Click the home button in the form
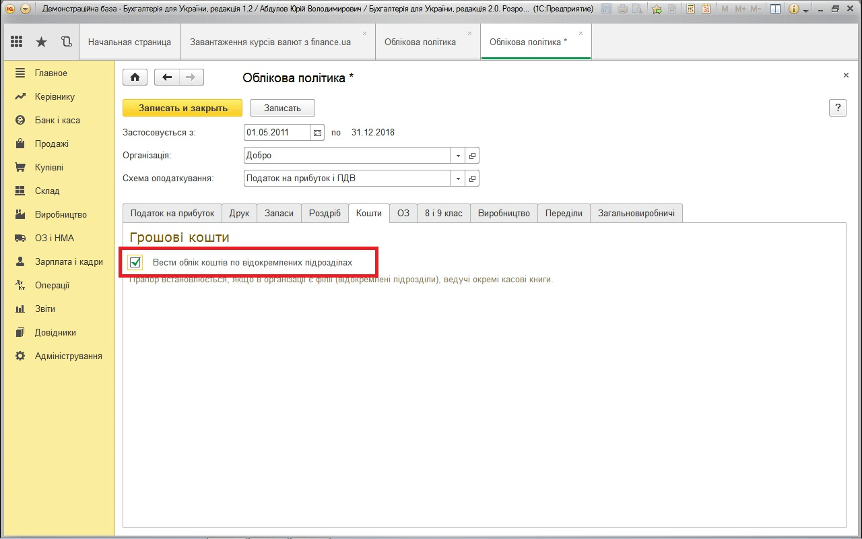 135,77
